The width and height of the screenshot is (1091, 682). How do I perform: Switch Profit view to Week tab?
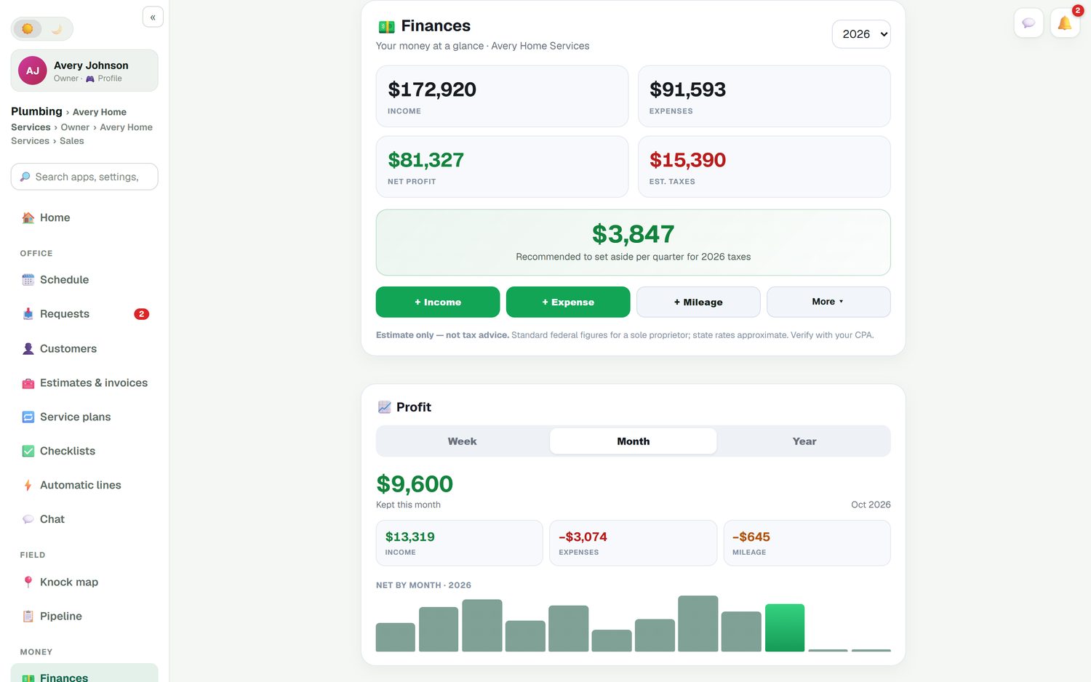click(x=462, y=441)
